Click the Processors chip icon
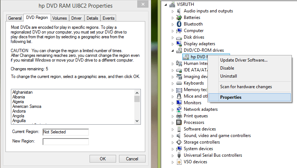The height and width of the screenshot is (168, 297). click(x=179, y=122)
